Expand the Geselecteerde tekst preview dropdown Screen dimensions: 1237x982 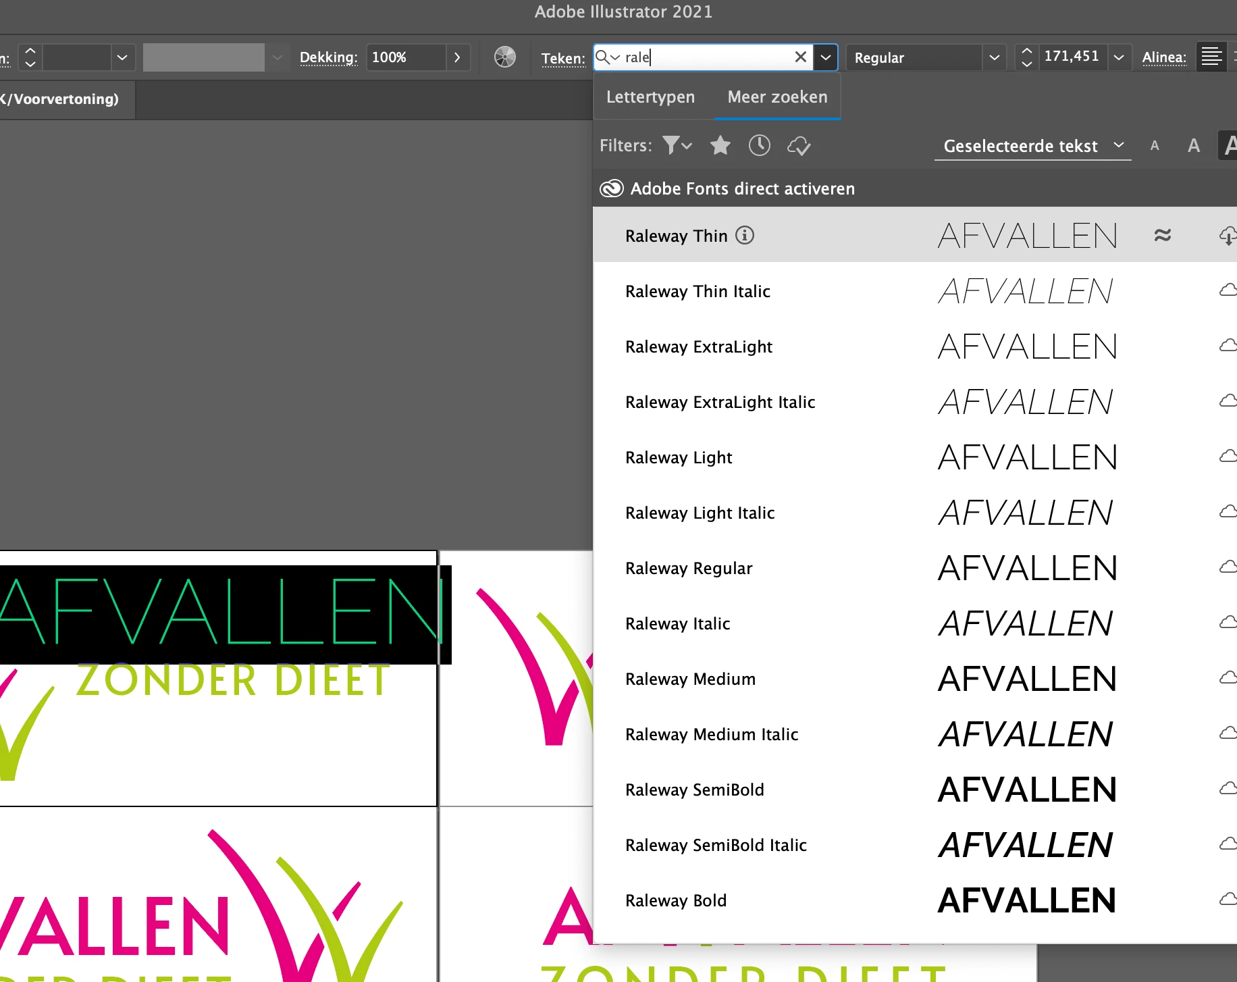1033,146
